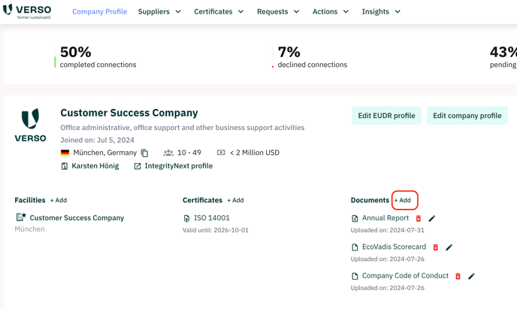Expand the Suppliers dropdown menu
The height and width of the screenshot is (309, 517).
click(159, 11)
